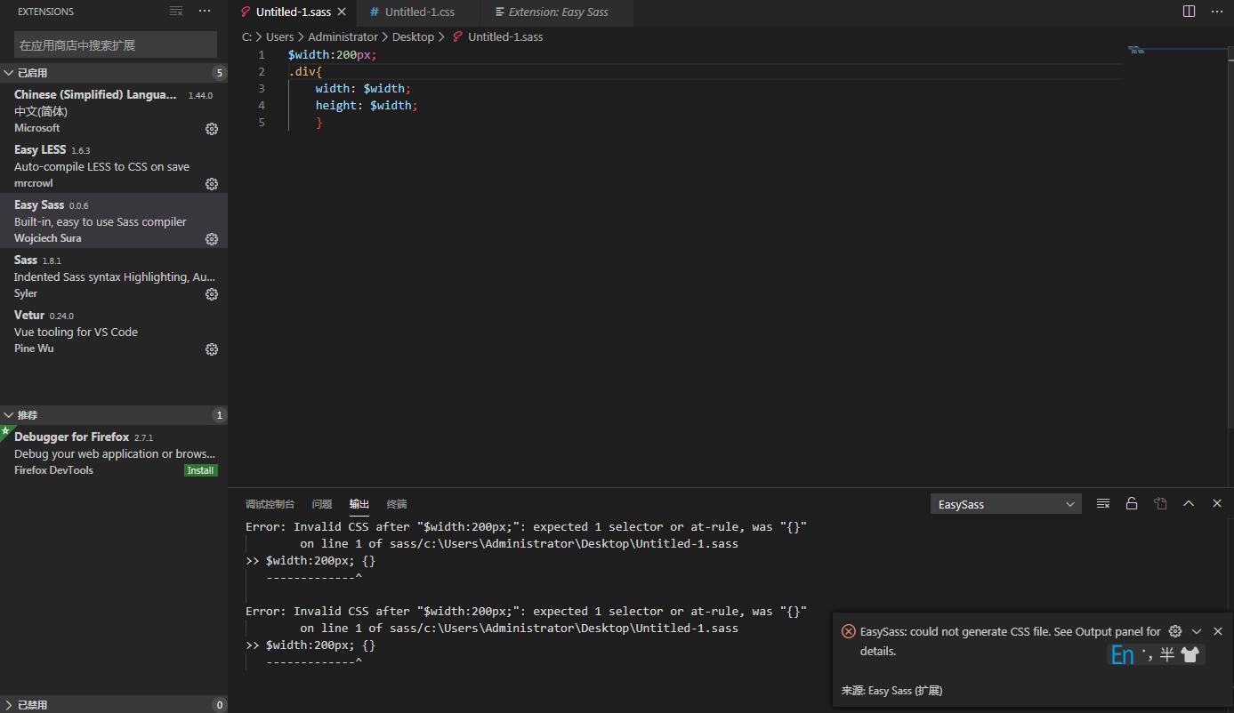Click the Desktop breadcrumb segment
This screenshot has height=713, width=1234.
(413, 36)
